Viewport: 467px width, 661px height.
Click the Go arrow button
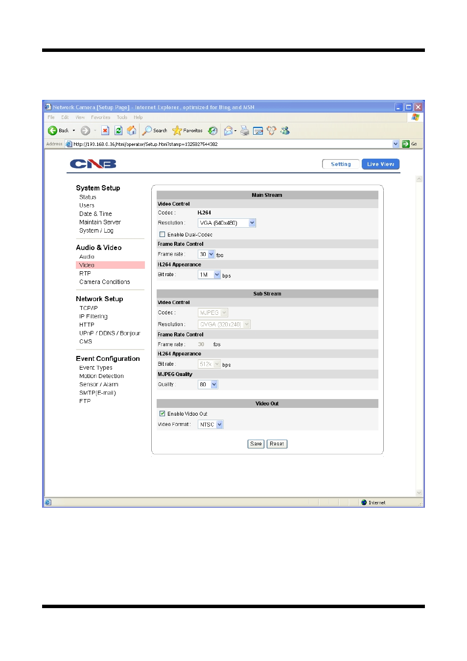[x=405, y=144]
